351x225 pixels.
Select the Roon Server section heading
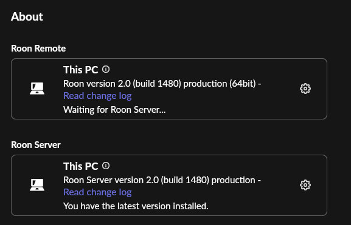(x=36, y=145)
